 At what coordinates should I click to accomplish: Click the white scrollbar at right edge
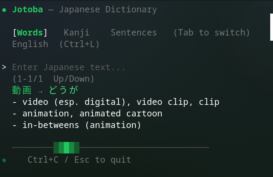click(x=272, y=27)
